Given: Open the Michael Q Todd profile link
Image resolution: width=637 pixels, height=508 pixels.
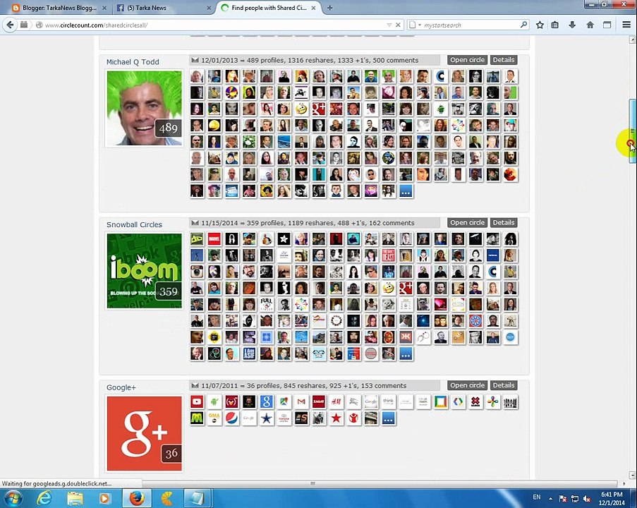Looking at the screenshot, I should [133, 62].
